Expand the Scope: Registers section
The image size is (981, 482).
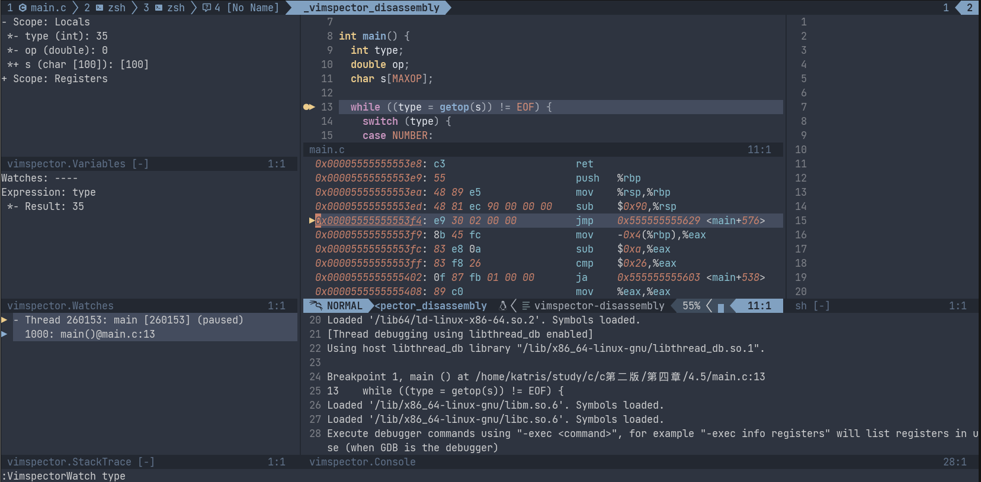54,79
